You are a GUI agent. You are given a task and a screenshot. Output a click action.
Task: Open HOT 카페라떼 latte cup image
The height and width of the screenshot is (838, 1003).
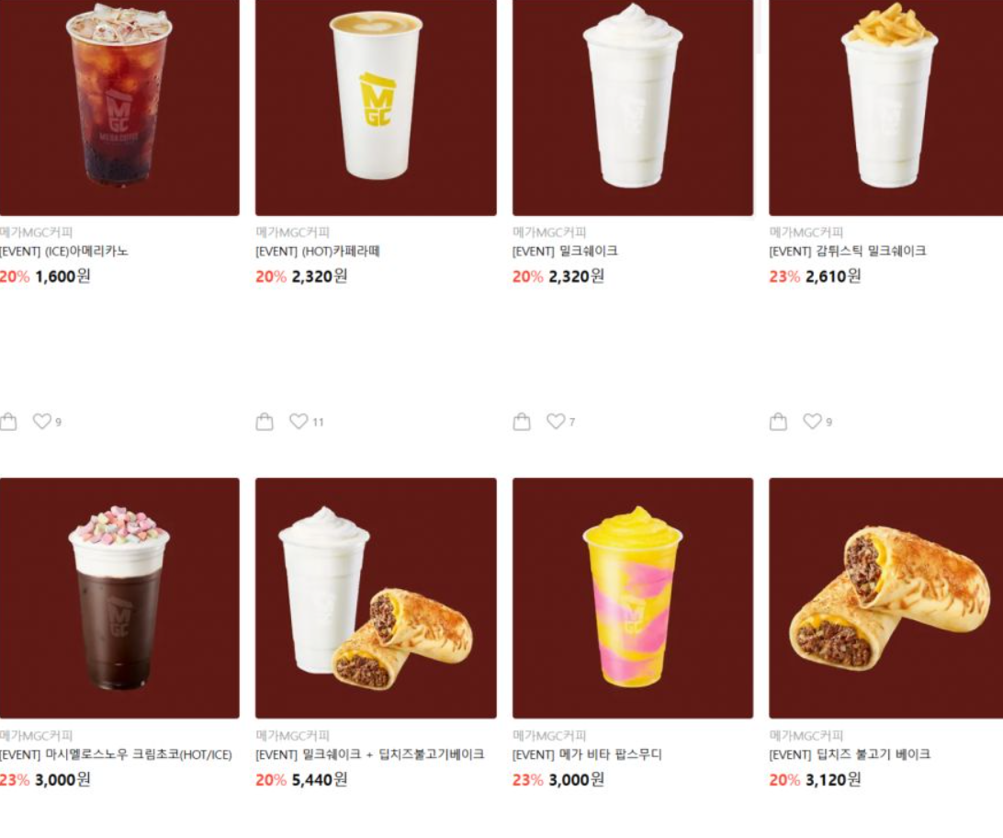point(377,108)
